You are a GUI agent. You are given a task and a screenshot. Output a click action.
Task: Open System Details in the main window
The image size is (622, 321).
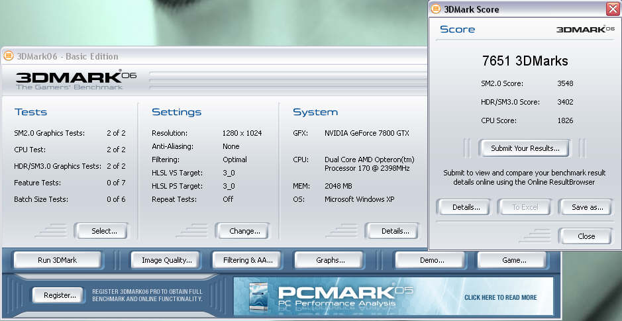click(393, 231)
